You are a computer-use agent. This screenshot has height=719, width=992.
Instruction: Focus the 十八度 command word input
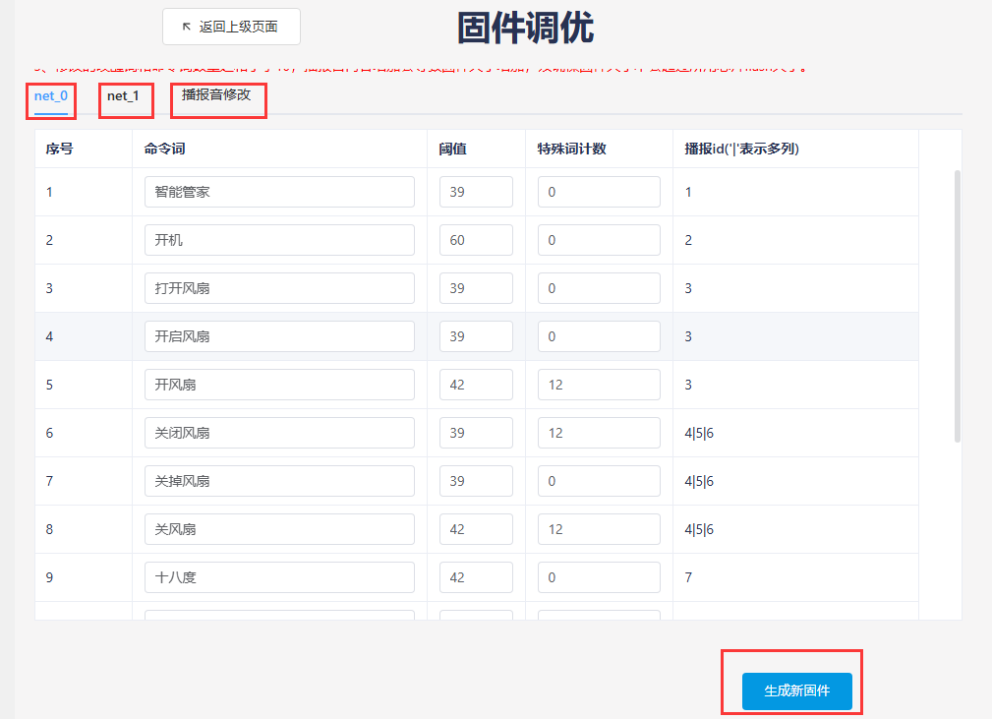coord(279,577)
